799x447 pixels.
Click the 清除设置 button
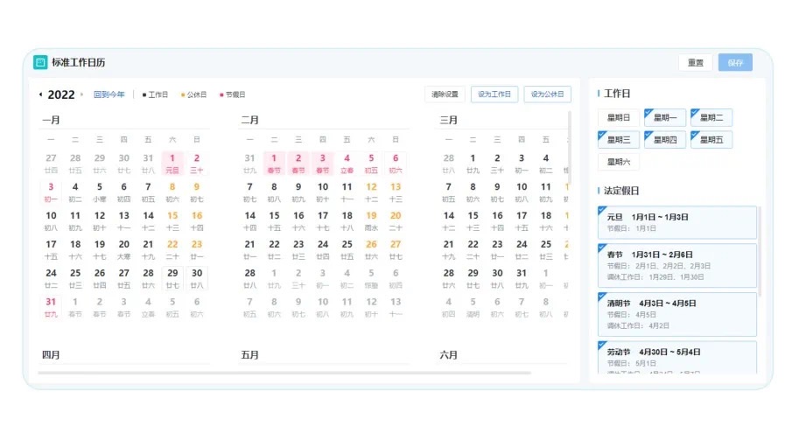pos(445,94)
